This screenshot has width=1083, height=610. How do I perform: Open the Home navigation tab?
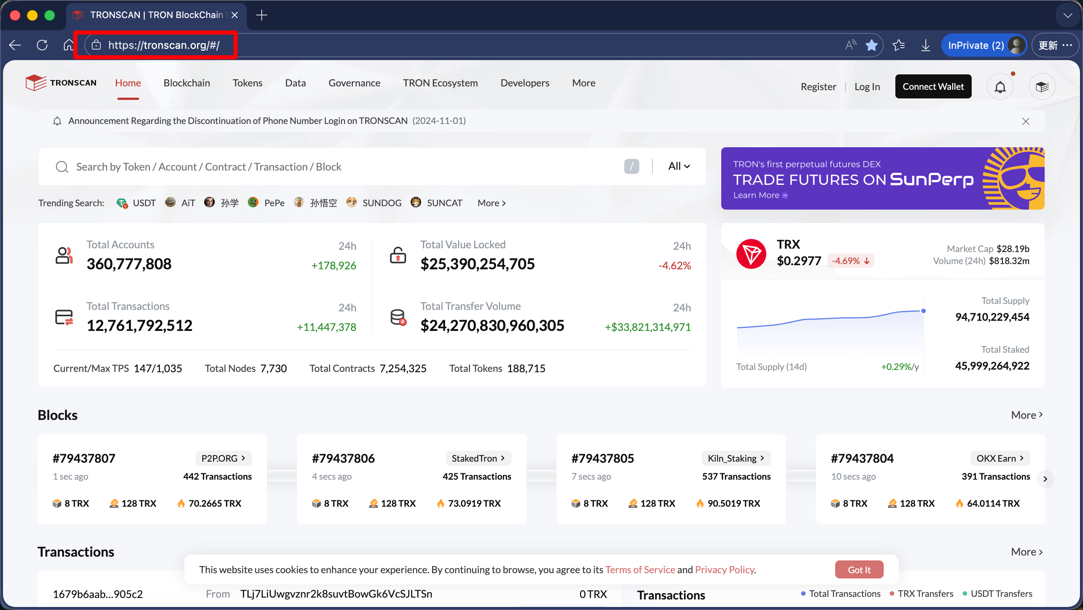pyautogui.click(x=128, y=83)
